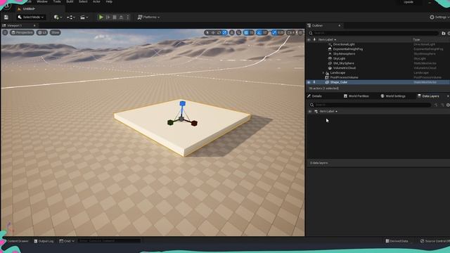Choose the select objects cursor tool in viewport
Screen dimensions: 450x253
pos(207,33)
